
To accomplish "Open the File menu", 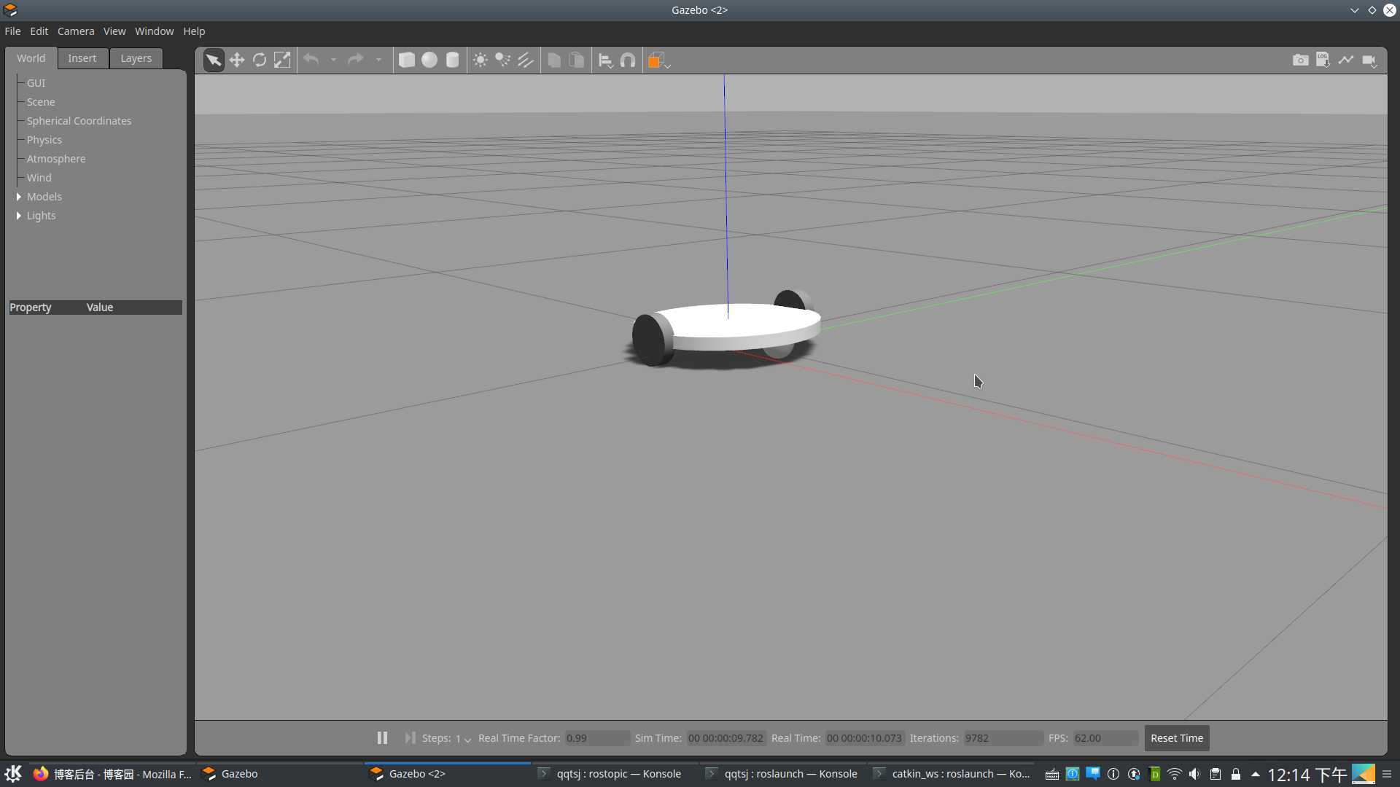I will [x=12, y=31].
